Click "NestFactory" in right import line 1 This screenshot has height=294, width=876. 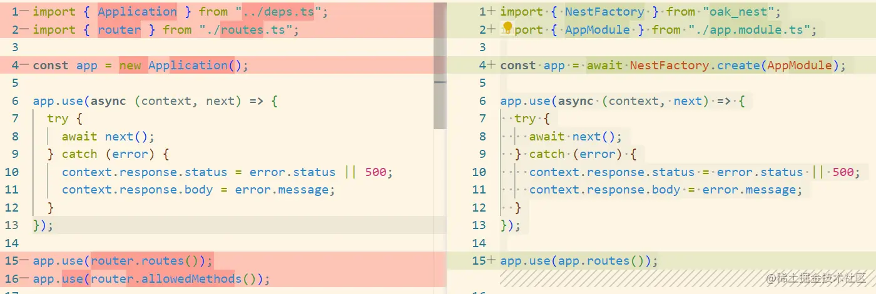(604, 11)
